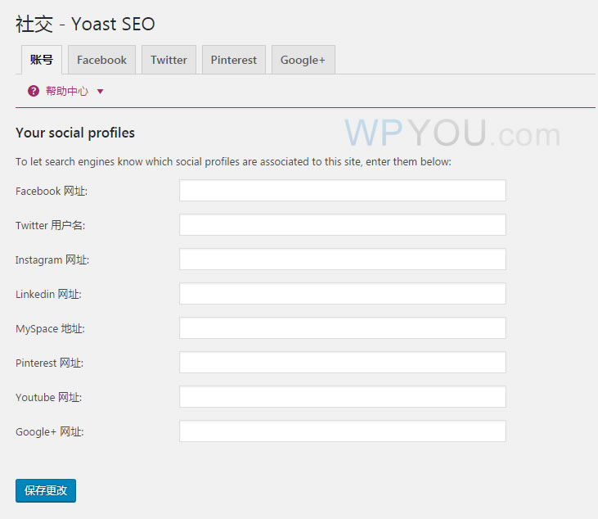Click the 'Twitter 用户名:' label
The width and height of the screenshot is (598, 519).
pyautogui.click(x=51, y=225)
